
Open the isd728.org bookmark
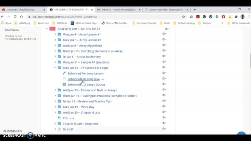(22, 23)
